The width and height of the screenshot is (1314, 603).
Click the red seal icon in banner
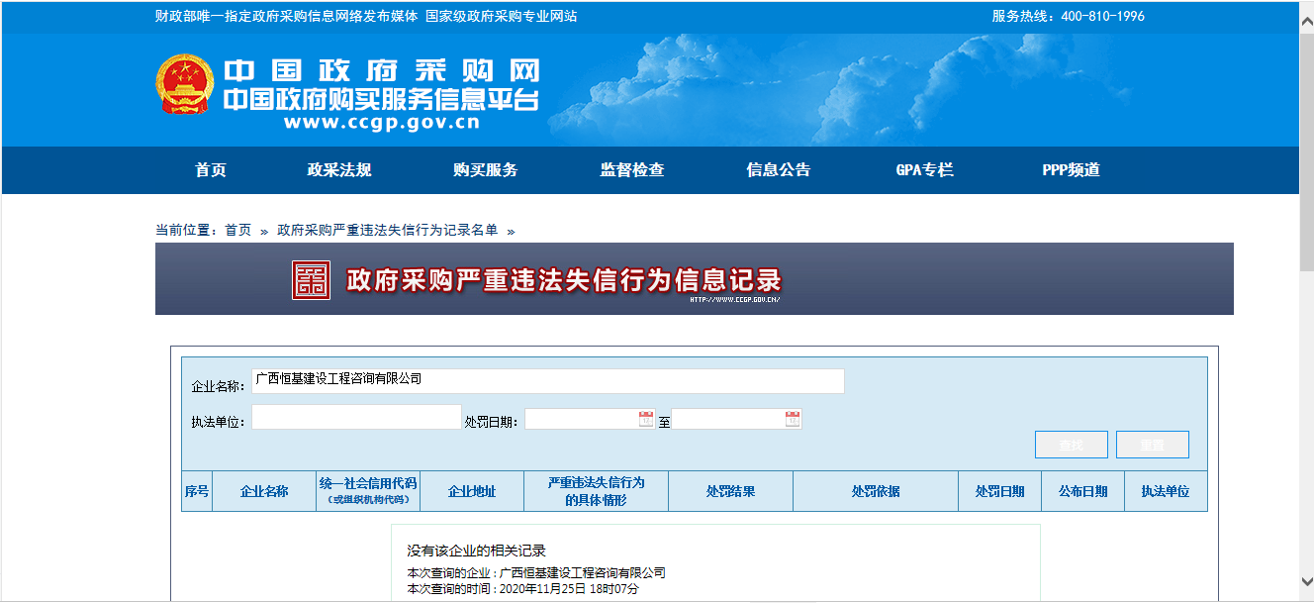312,280
